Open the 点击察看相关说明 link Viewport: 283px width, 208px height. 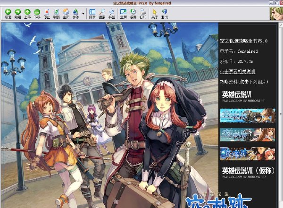click(x=238, y=72)
